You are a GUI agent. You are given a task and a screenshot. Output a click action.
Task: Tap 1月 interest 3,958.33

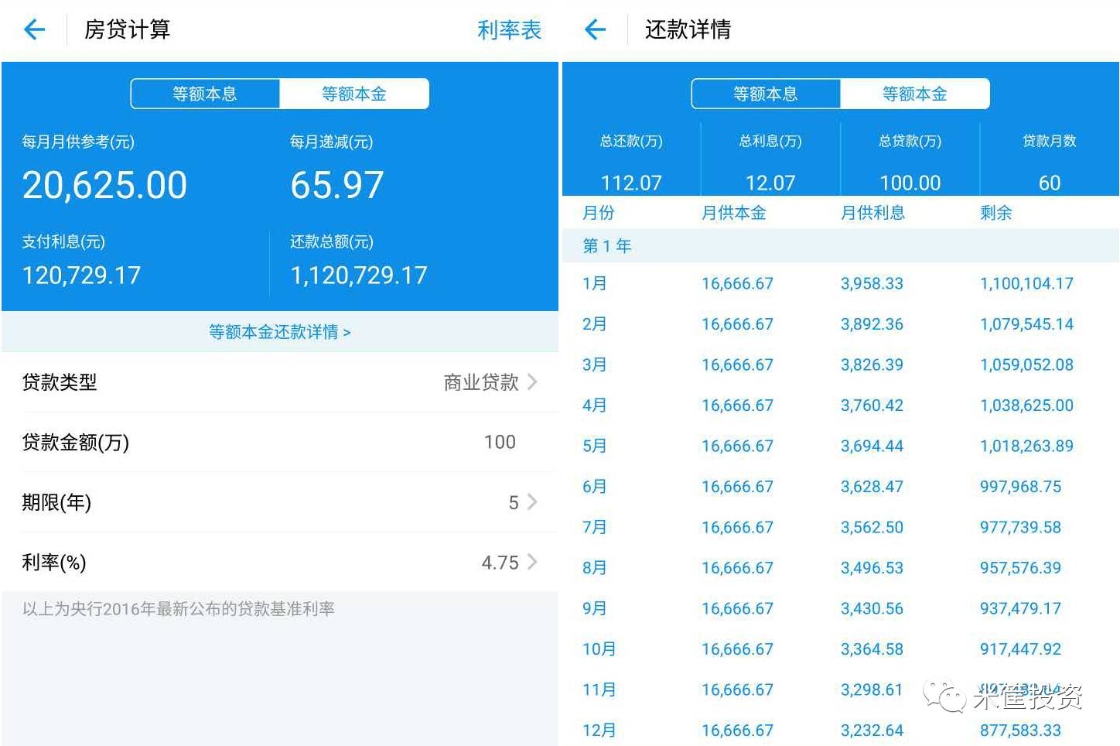coord(872,283)
